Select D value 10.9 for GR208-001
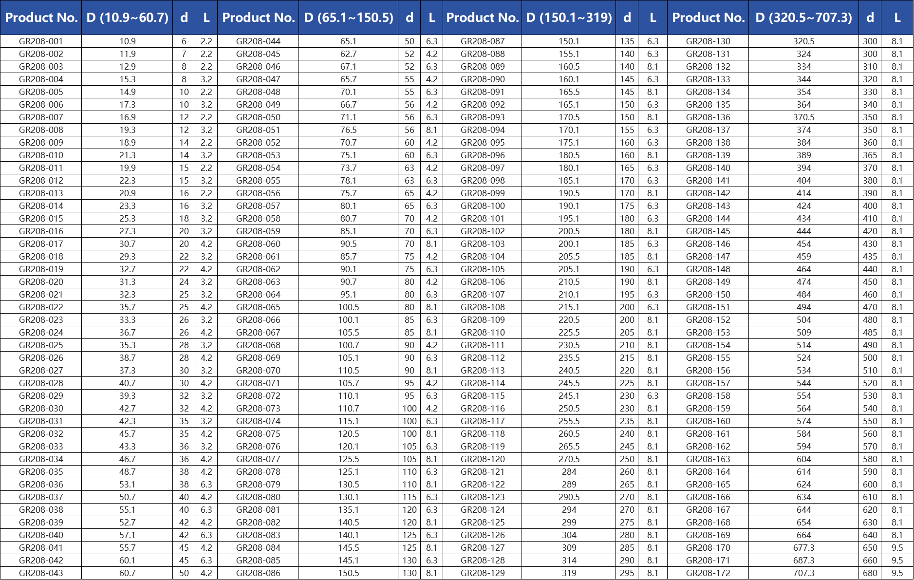Image resolution: width=914 pixels, height=580 pixels. 127,41
